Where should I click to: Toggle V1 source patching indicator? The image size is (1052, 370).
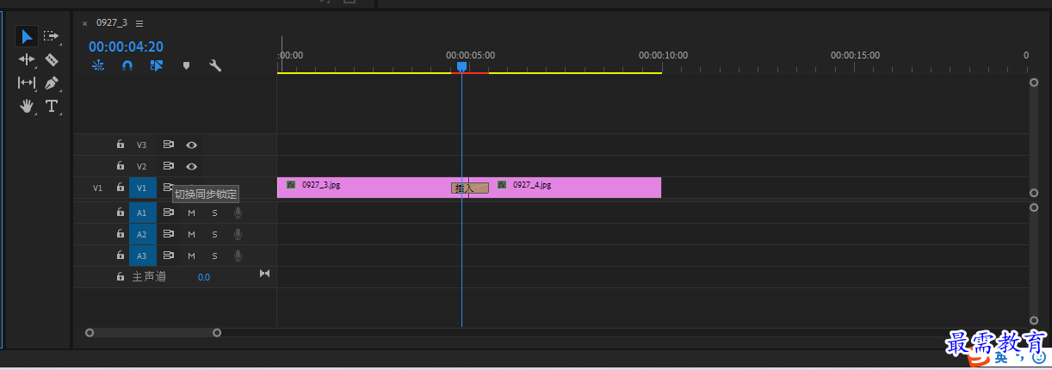tap(98, 188)
